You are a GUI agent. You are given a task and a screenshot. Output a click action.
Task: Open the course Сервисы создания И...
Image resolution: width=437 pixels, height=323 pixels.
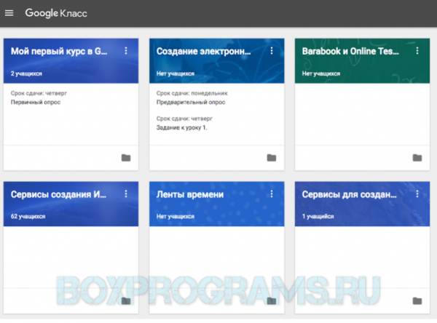[58, 194]
